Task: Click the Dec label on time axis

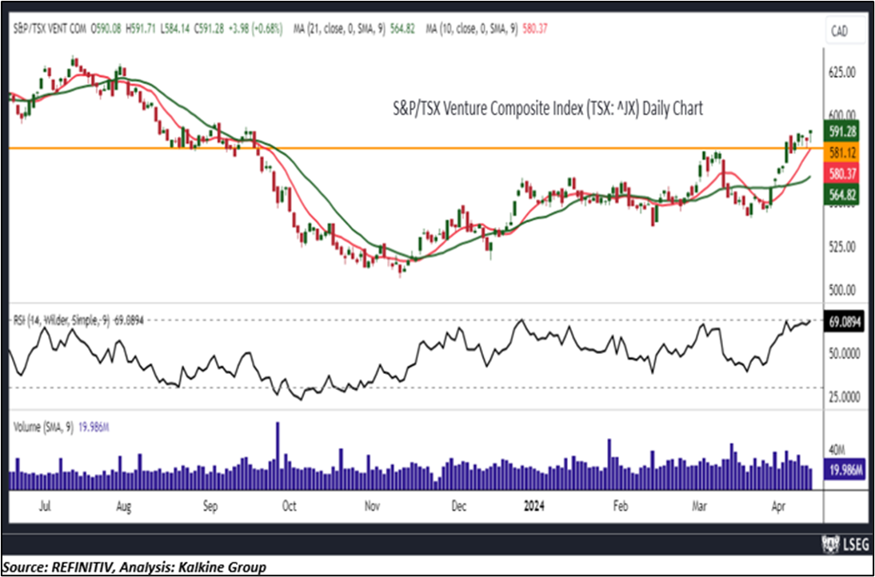Action: pos(459,505)
